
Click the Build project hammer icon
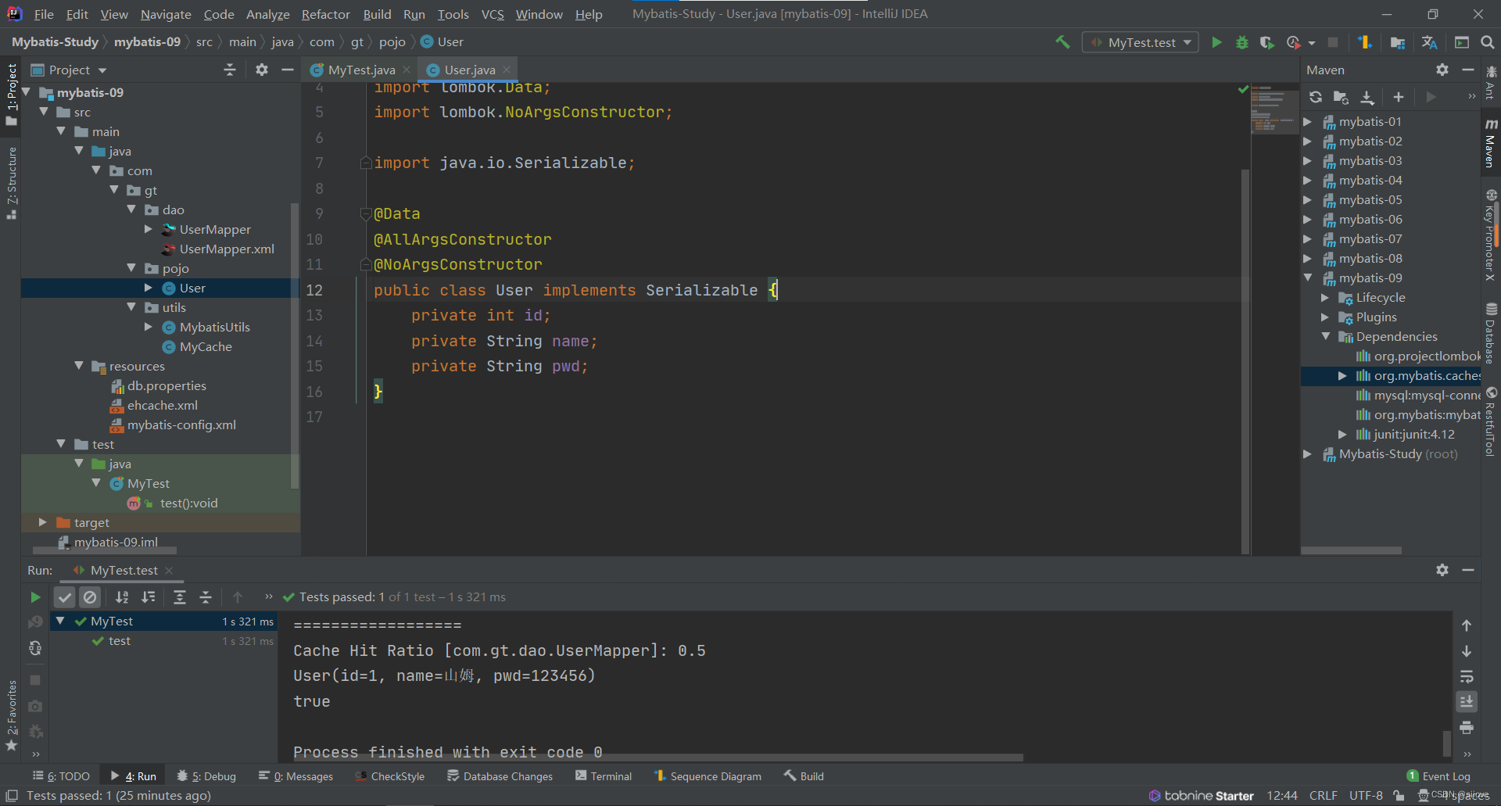pyautogui.click(x=1062, y=42)
